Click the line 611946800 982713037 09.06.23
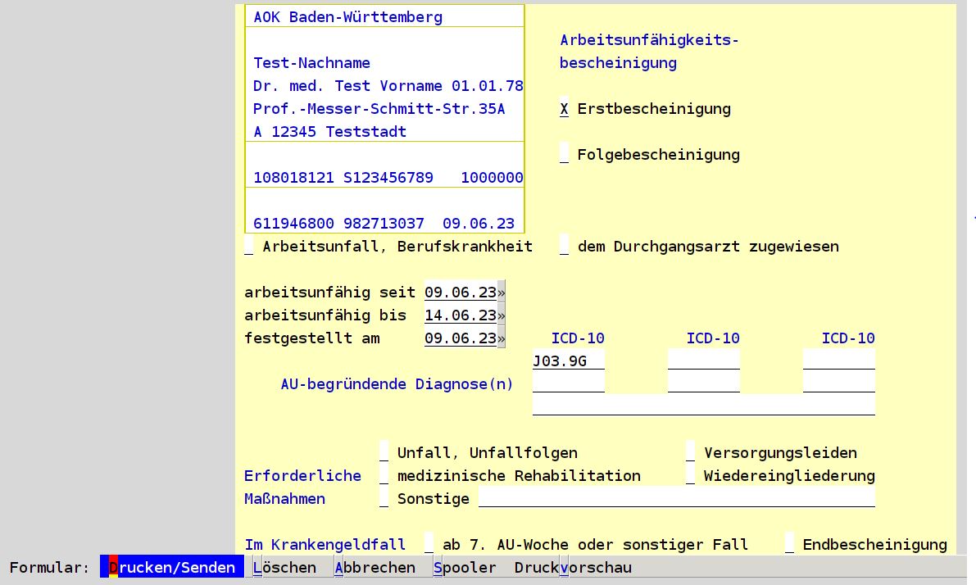Viewport: 976px width, 585px height. pyautogui.click(x=384, y=224)
